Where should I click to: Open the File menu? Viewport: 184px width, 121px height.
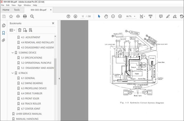(x=2, y=5)
